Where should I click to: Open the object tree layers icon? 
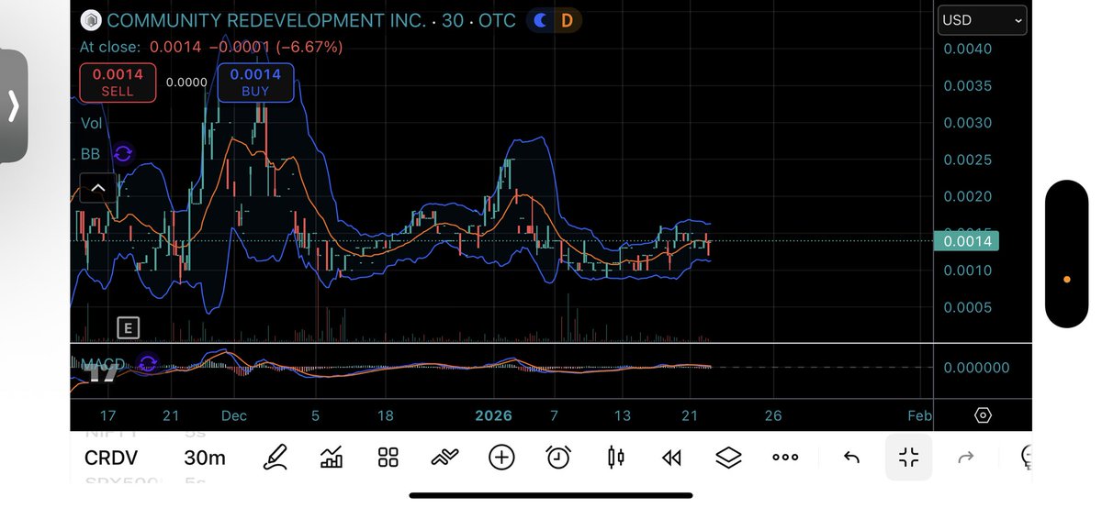click(728, 457)
